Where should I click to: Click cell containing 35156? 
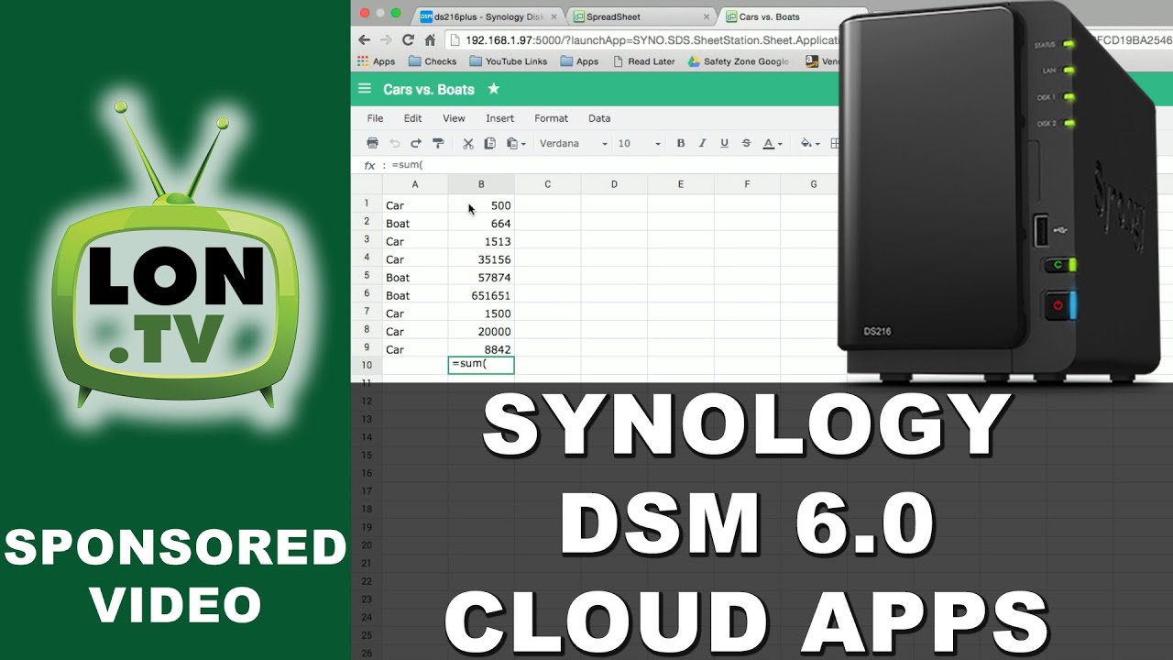pyautogui.click(x=481, y=259)
